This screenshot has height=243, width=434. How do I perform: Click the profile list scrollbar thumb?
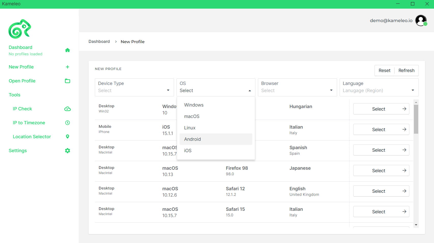point(416,119)
